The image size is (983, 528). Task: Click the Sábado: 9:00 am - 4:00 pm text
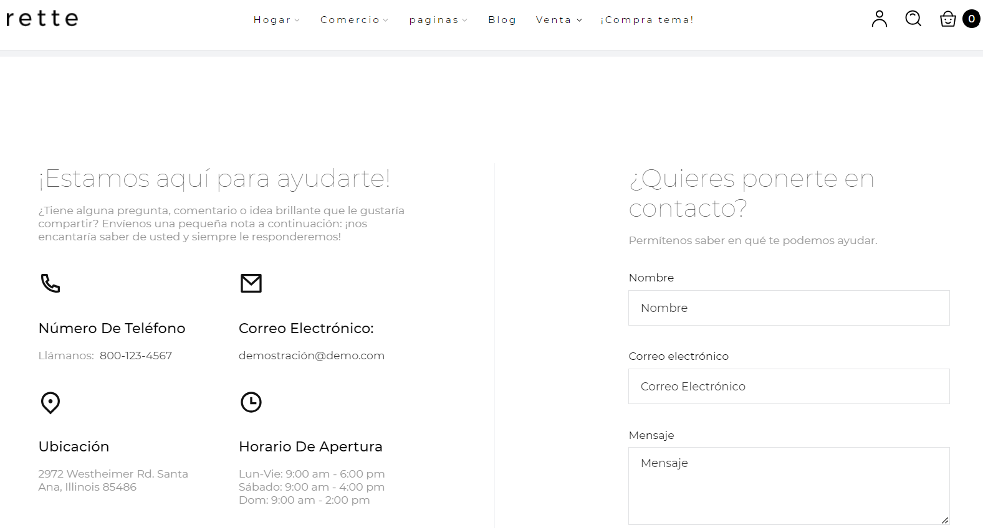(312, 487)
